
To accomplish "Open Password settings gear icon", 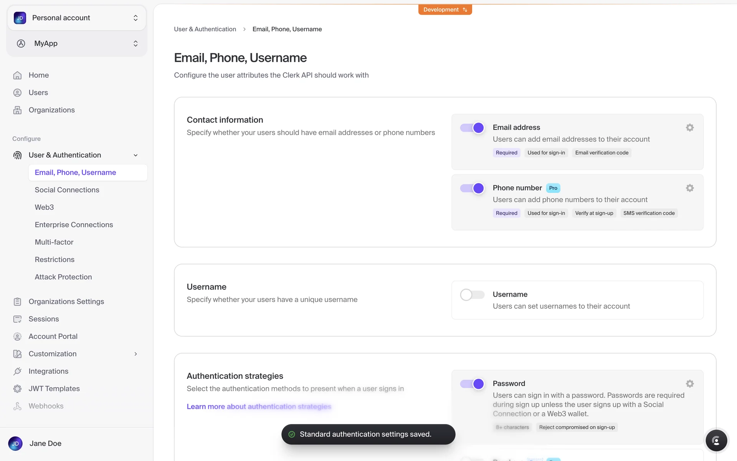I will [690, 384].
